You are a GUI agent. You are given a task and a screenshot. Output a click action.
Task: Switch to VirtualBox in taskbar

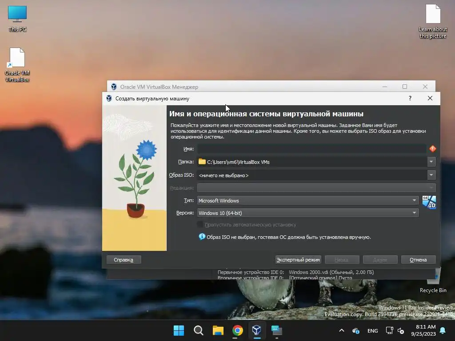point(257,330)
